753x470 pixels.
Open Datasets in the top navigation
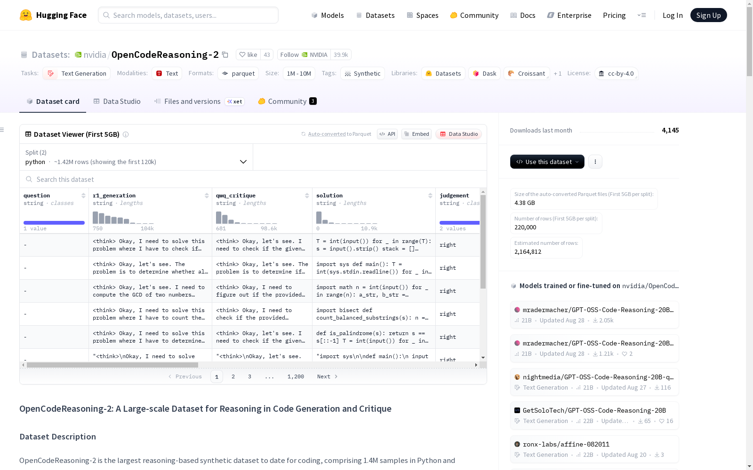[x=375, y=15]
